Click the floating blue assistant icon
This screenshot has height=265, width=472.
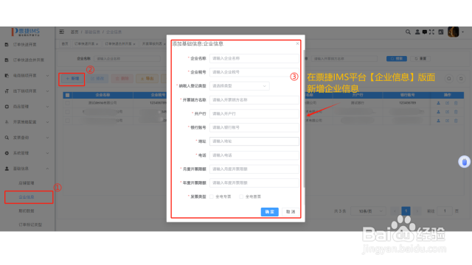[x=464, y=162]
